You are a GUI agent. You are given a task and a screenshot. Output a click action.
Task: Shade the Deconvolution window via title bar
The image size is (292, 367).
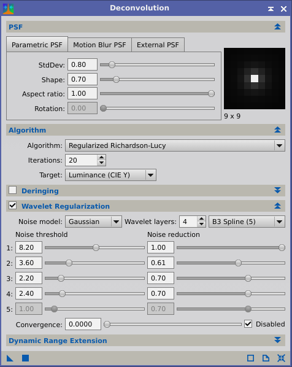tap(271, 9)
